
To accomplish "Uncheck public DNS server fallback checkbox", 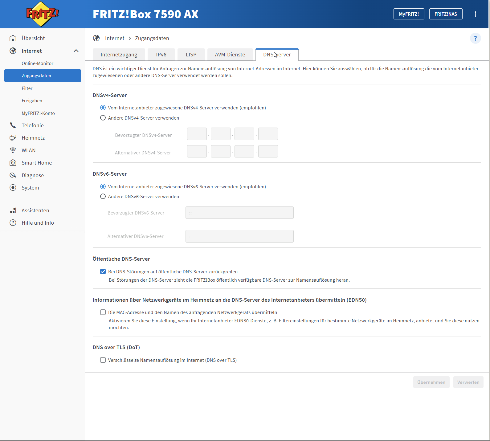I will (103, 272).
